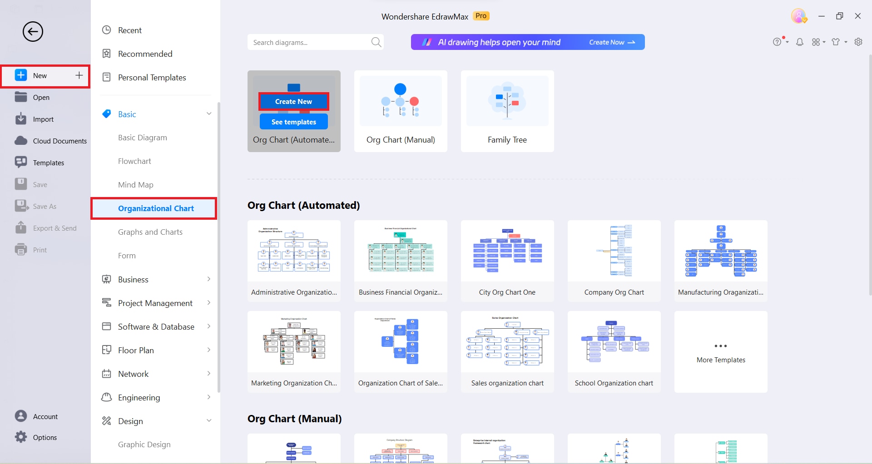The width and height of the screenshot is (872, 464).
Task: Click the Personal Templates document icon
Action: [107, 77]
